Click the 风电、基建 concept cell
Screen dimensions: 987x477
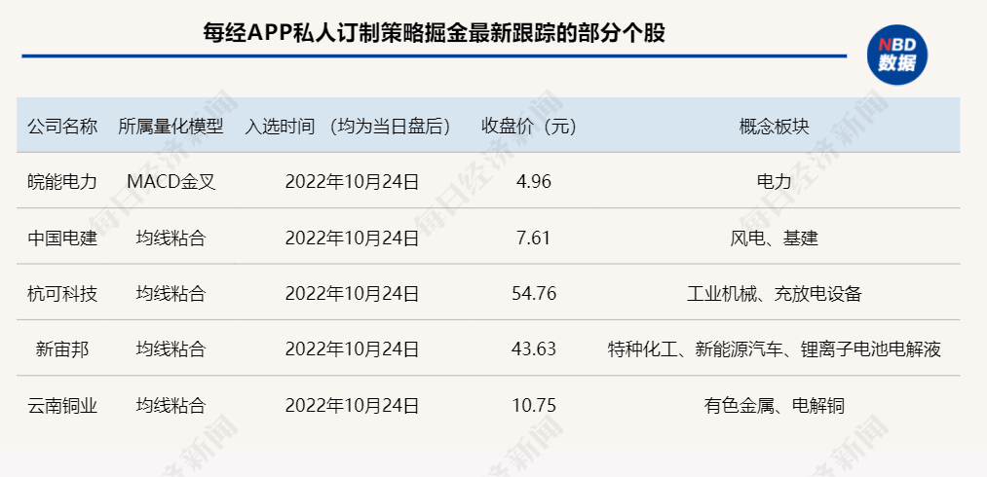coord(774,237)
